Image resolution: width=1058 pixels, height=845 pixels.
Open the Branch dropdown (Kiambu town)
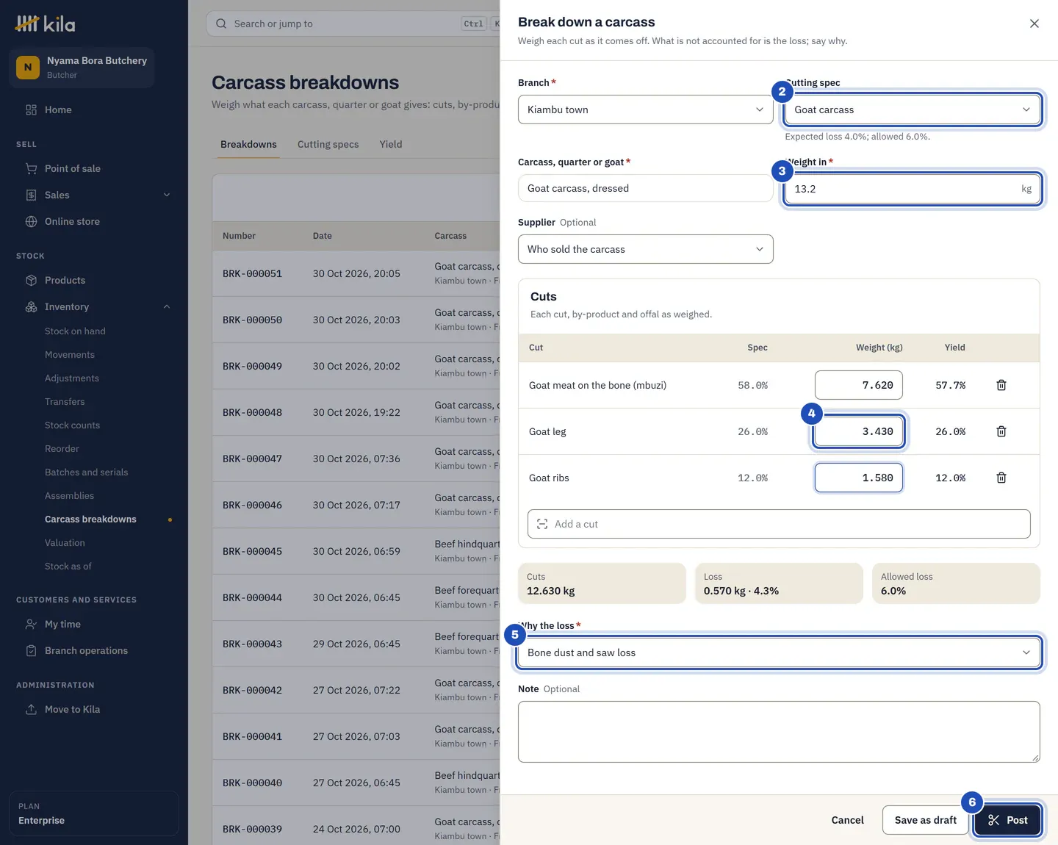[x=645, y=109]
